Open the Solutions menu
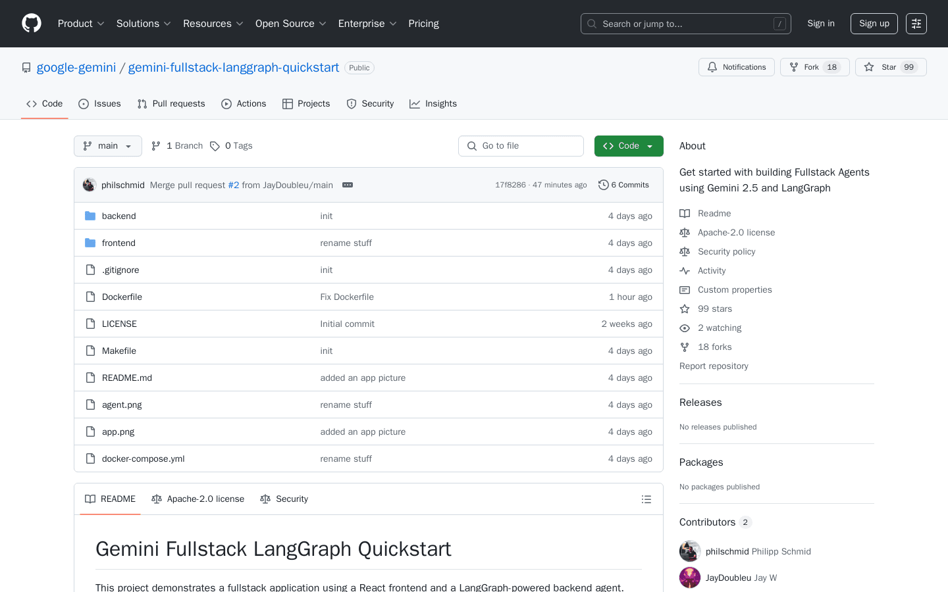This screenshot has width=948, height=592. tap(143, 23)
